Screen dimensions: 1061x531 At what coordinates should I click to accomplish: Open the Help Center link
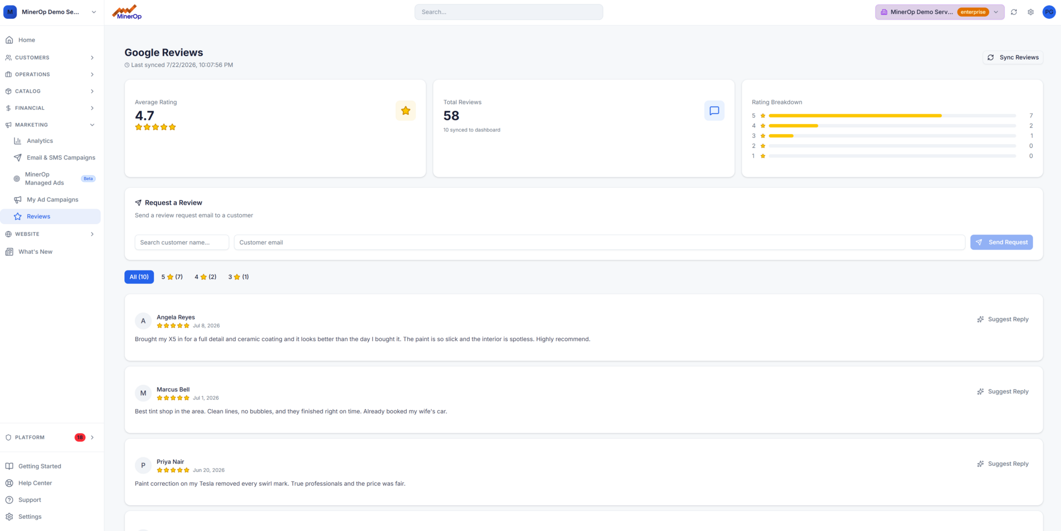(x=50, y=483)
